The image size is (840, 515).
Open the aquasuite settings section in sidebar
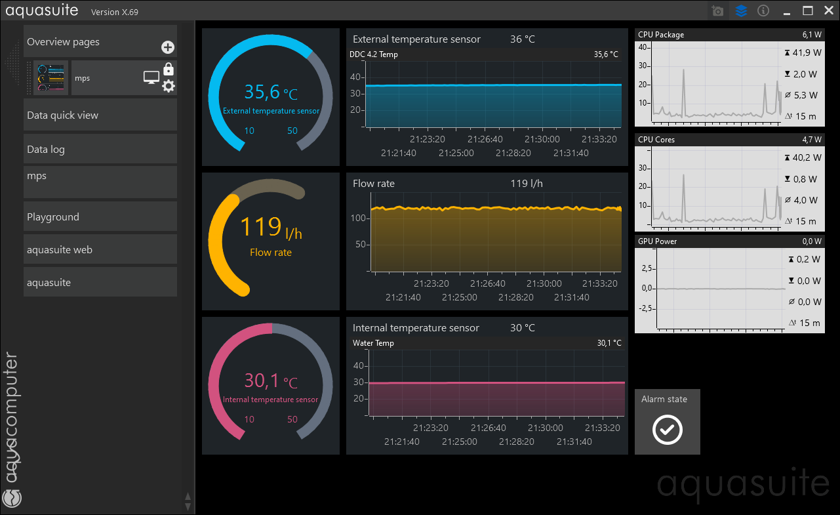[x=100, y=282]
